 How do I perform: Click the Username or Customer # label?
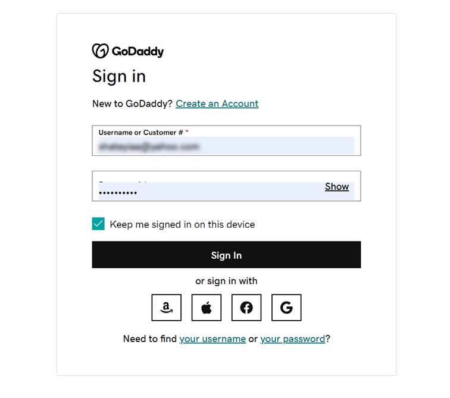tap(141, 133)
